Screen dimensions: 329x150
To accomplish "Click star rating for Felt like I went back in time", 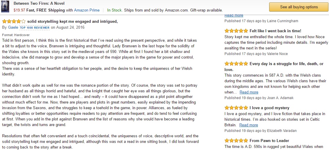I will 236,31.
